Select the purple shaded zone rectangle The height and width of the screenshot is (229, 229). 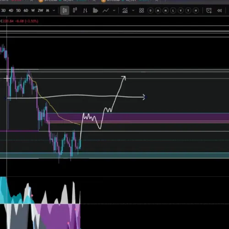coord(138,117)
